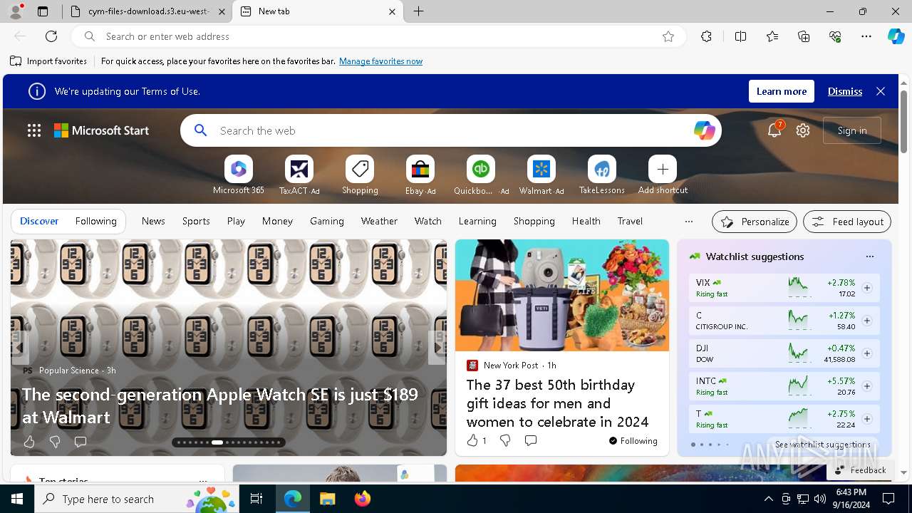Open browser Extensions icon
912x513 pixels.
(x=706, y=36)
